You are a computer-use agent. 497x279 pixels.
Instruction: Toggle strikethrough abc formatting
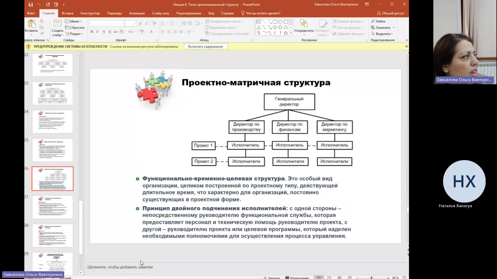tap(115, 32)
